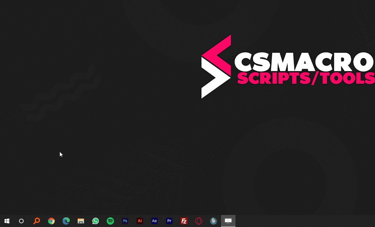Open the FileZilla FTP client
The image size is (375, 227).
(x=184, y=221)
